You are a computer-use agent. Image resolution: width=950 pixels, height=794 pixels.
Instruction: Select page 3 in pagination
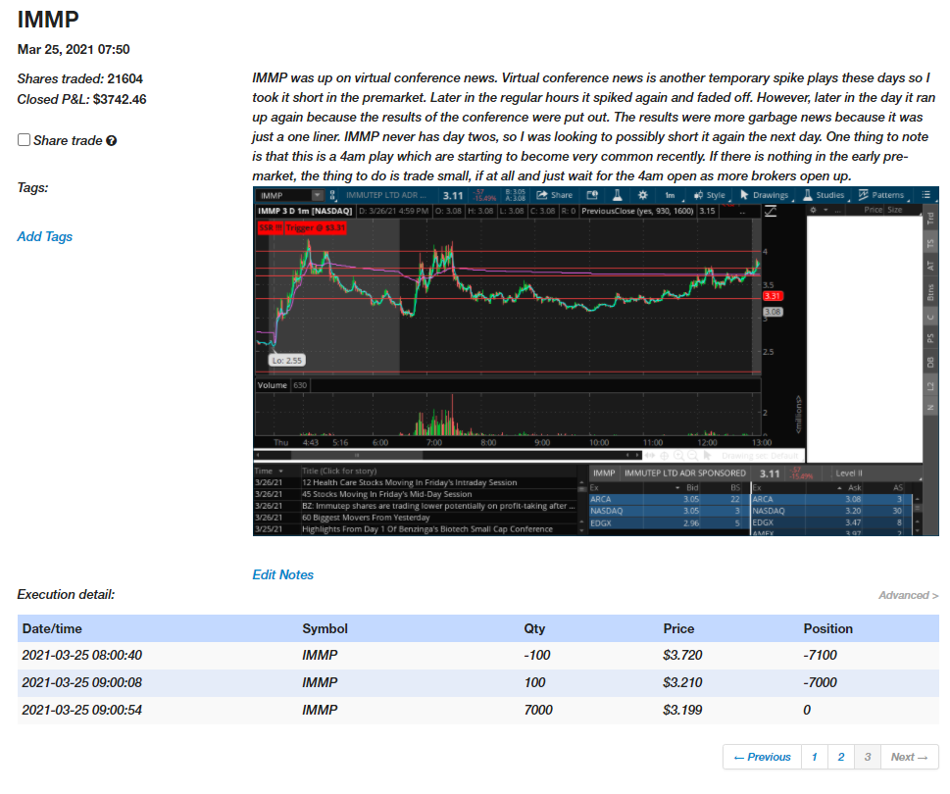tap(868, 757)
